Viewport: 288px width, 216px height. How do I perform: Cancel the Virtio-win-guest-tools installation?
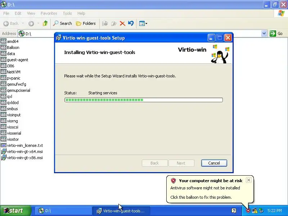tap(214, 163)
